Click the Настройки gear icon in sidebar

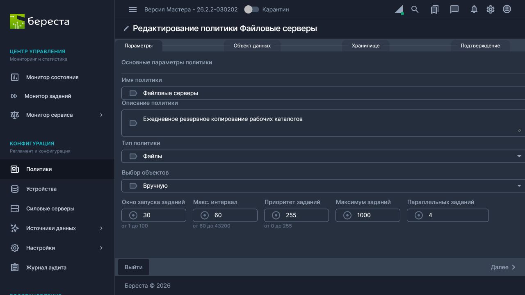pyautogui.click(x=15, y=248)
